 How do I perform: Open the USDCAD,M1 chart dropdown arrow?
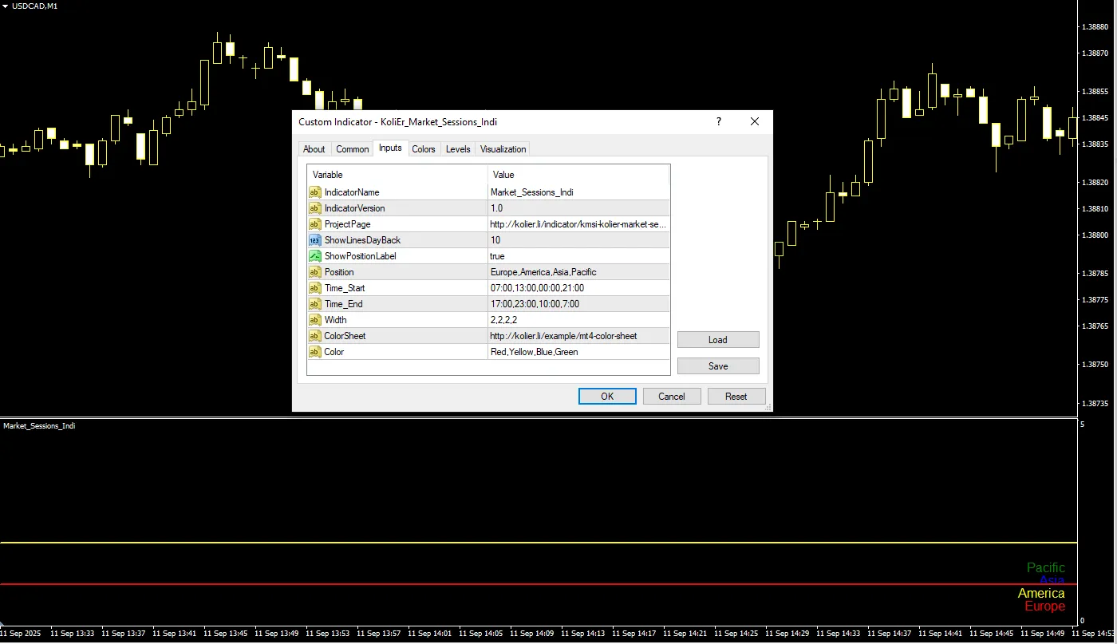[6, 6]
